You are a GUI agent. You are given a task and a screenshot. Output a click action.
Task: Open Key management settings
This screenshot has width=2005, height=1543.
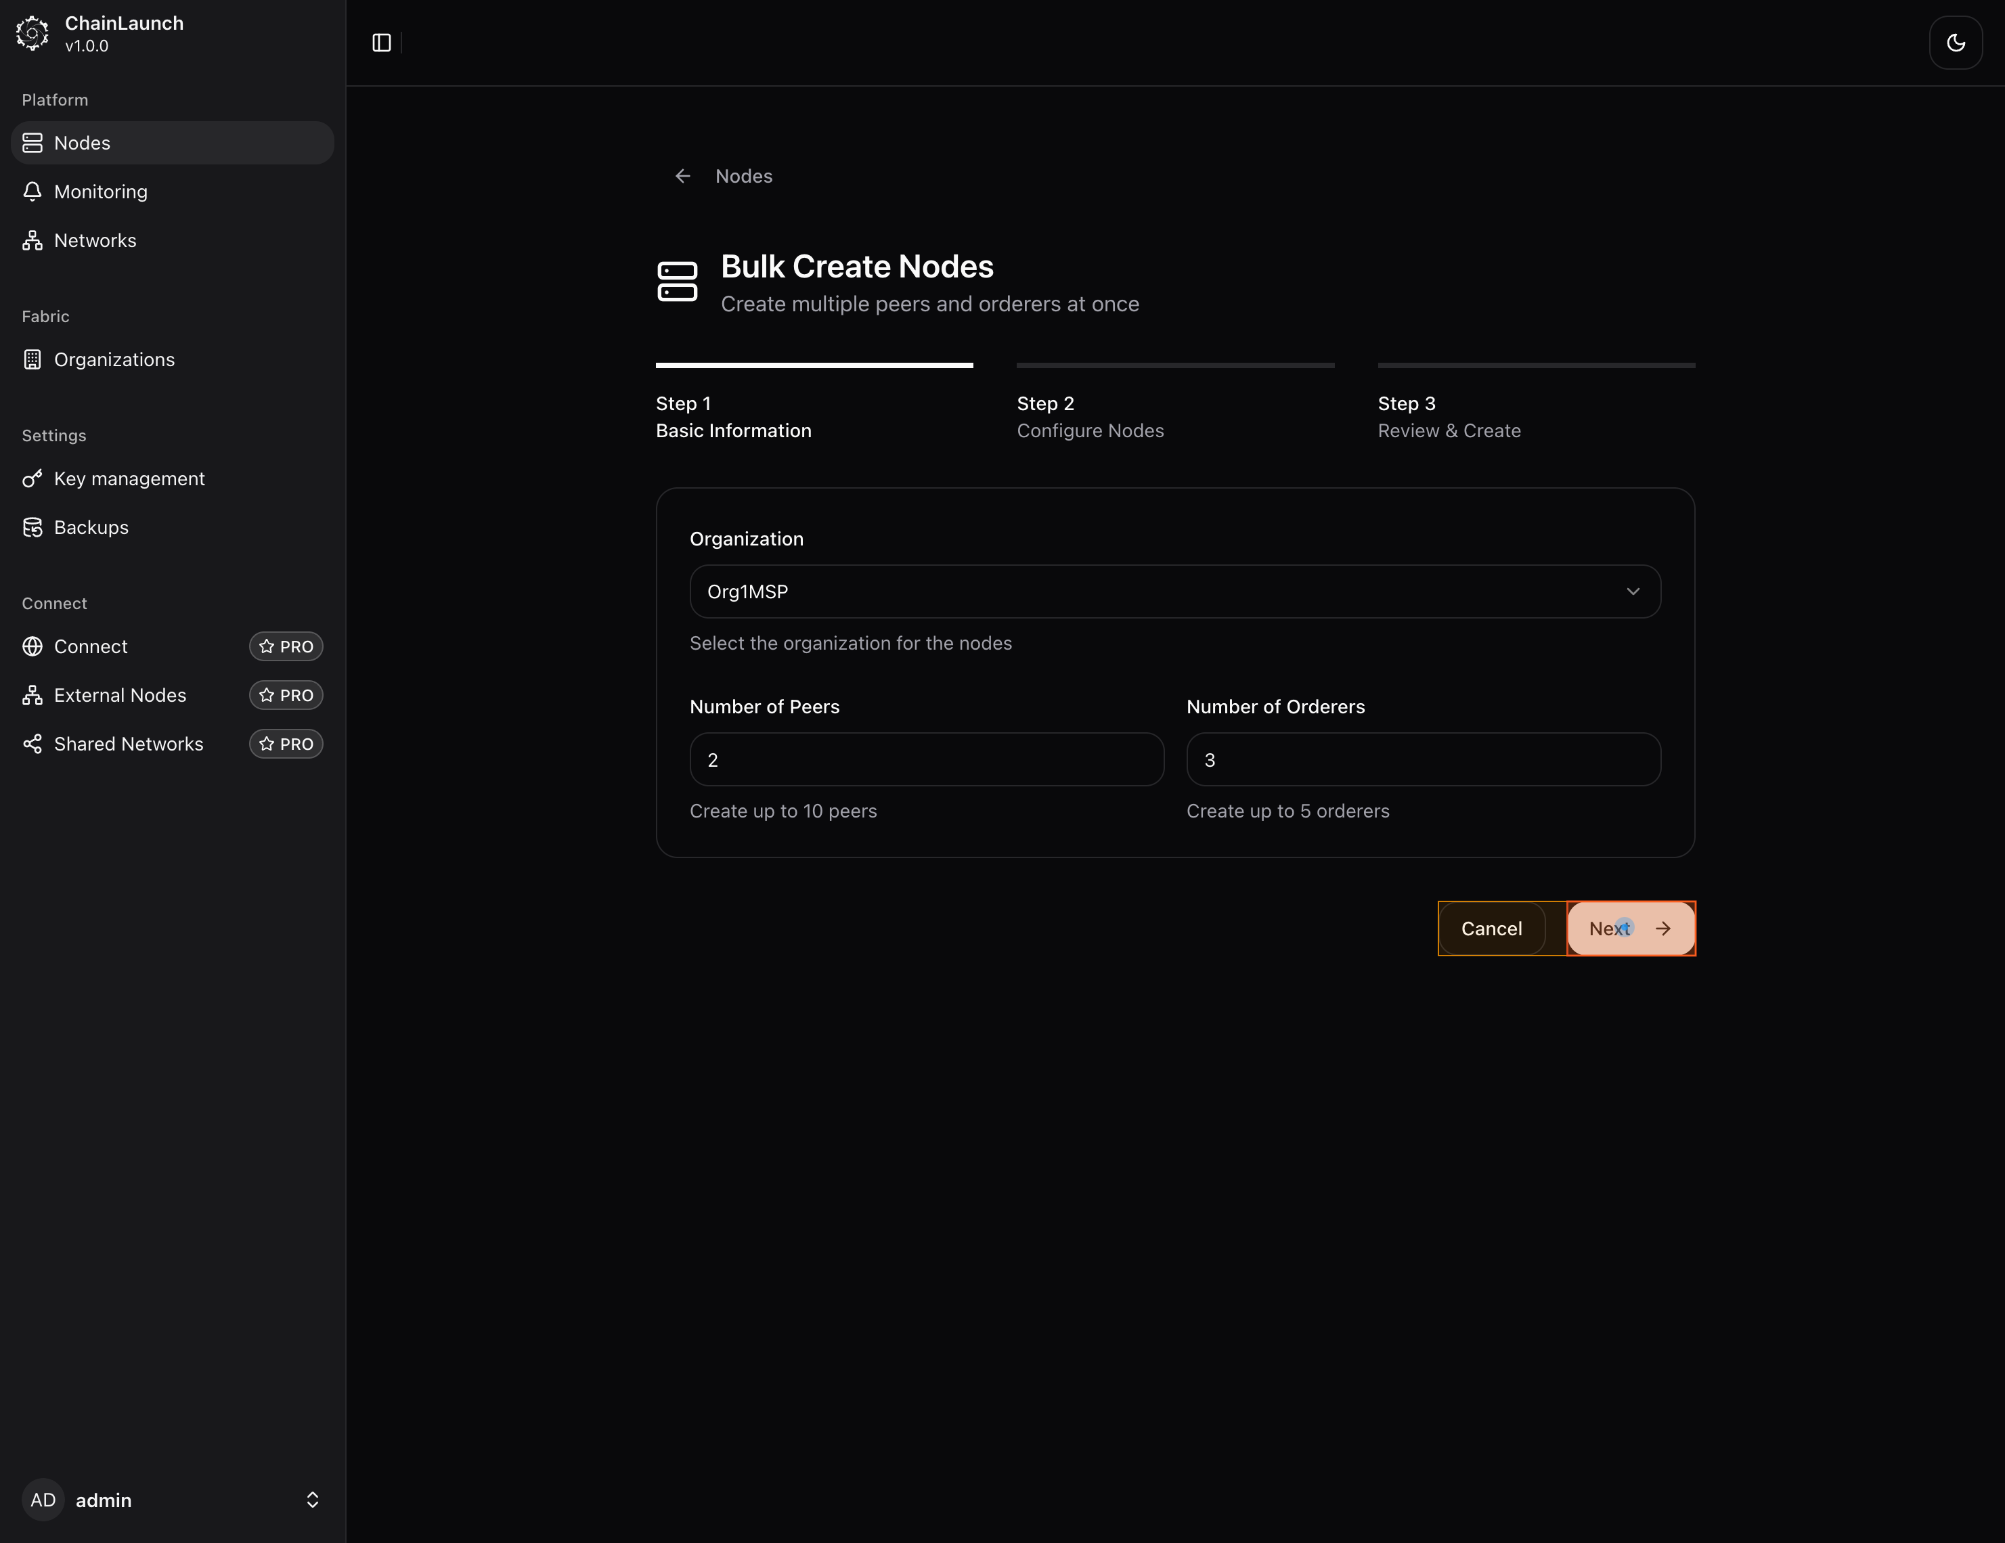click(x=129, y=479)
